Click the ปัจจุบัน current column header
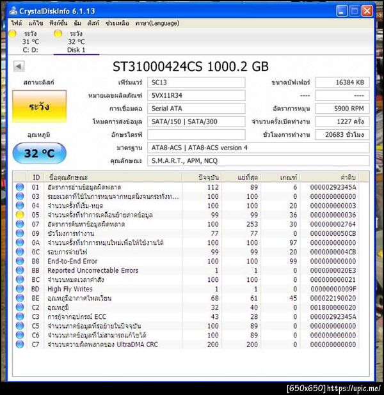This screenshot has width=384, height=395. click(202, 177)
